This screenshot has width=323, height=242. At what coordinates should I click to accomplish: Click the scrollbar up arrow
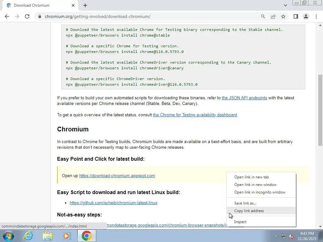click(320, 25)
